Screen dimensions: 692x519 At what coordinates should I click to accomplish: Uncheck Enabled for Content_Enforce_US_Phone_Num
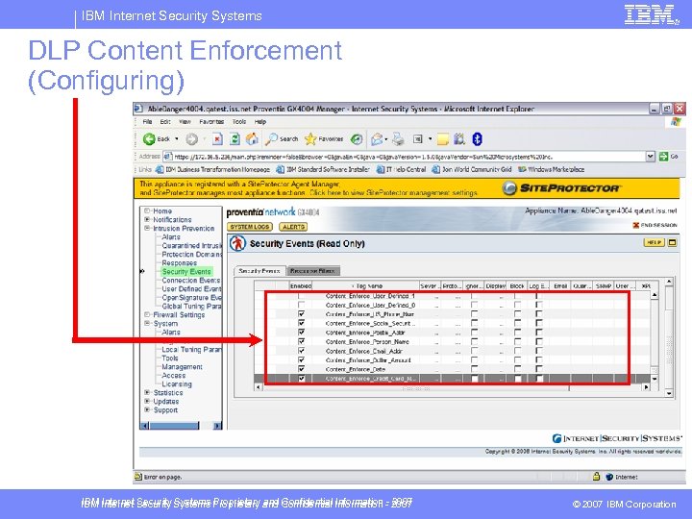point(302,314)
